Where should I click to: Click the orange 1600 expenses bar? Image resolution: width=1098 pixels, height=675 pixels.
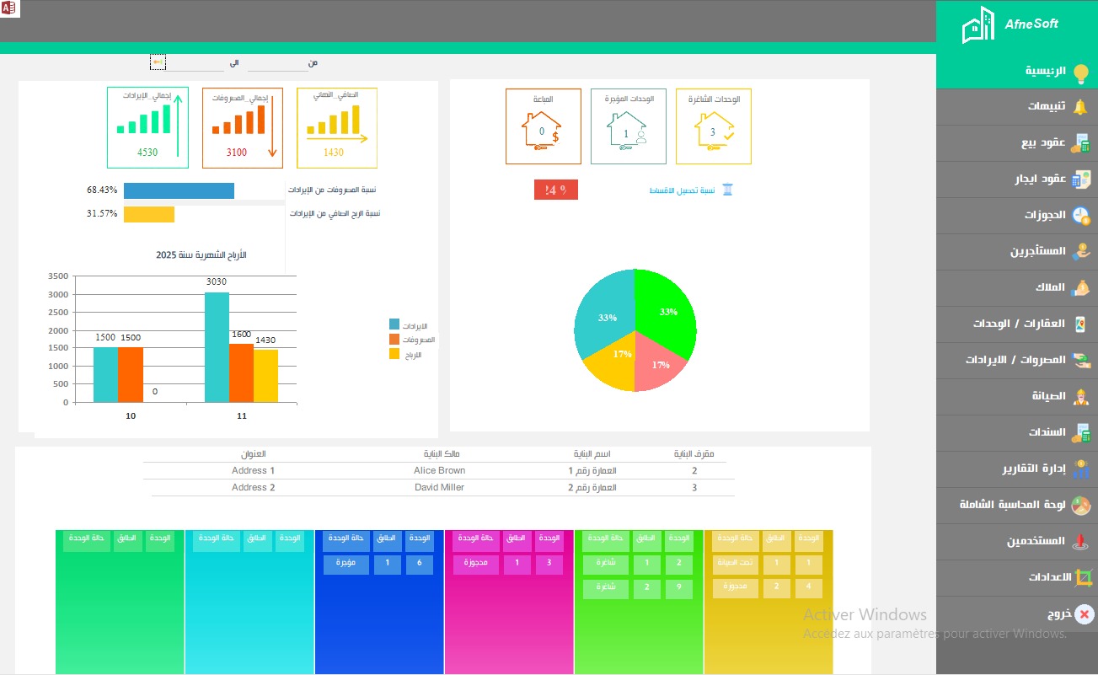pos(242,372)
